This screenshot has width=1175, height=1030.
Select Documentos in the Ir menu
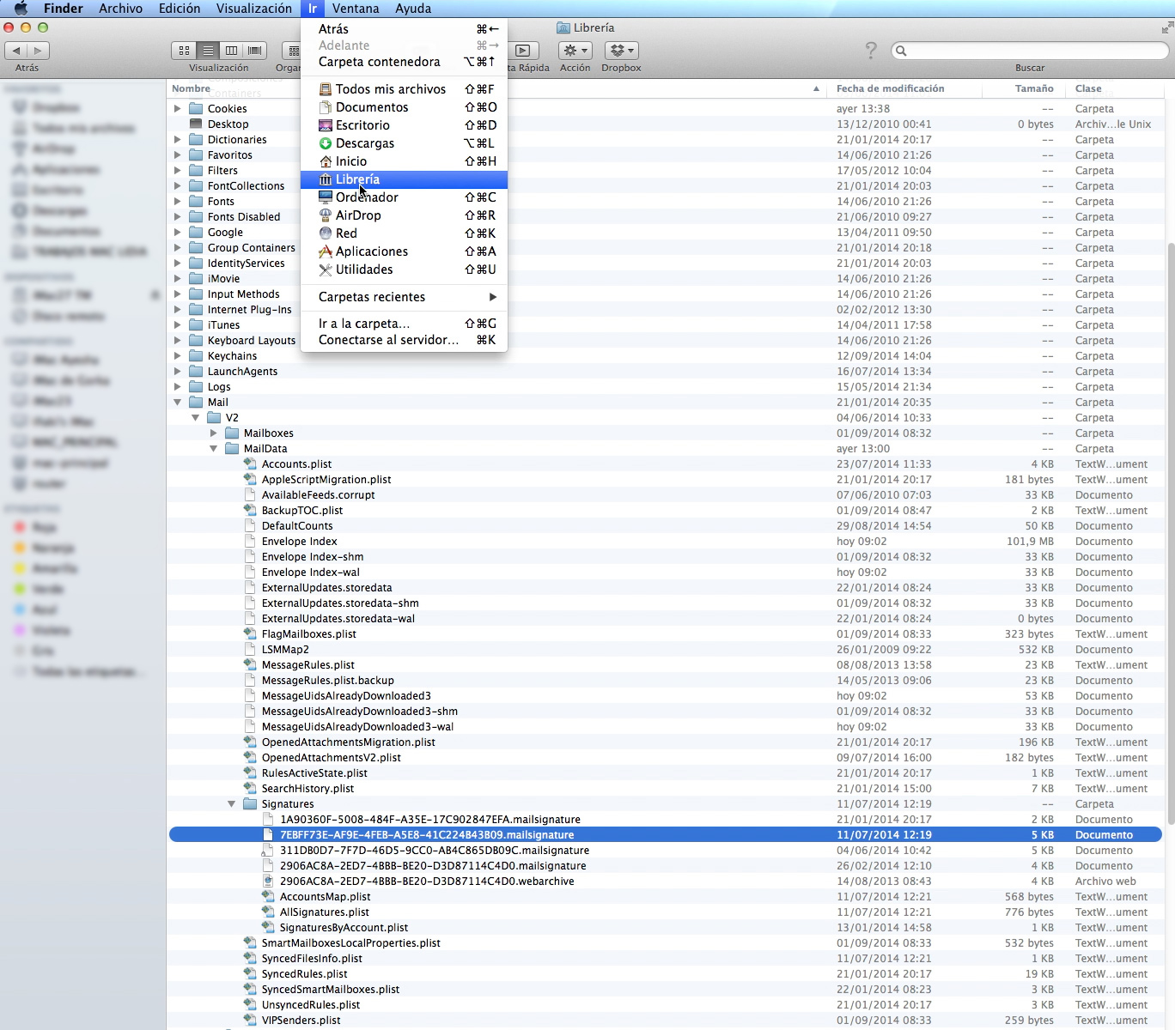[404, 107]
